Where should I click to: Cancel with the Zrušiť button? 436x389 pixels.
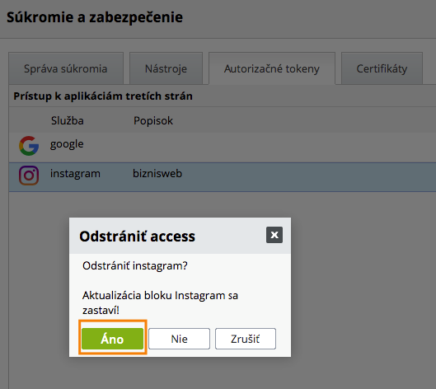(246, 339)
